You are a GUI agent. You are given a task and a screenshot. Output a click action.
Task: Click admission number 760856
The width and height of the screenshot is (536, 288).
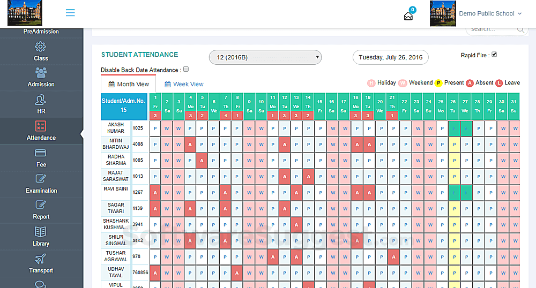click(140, 272)
